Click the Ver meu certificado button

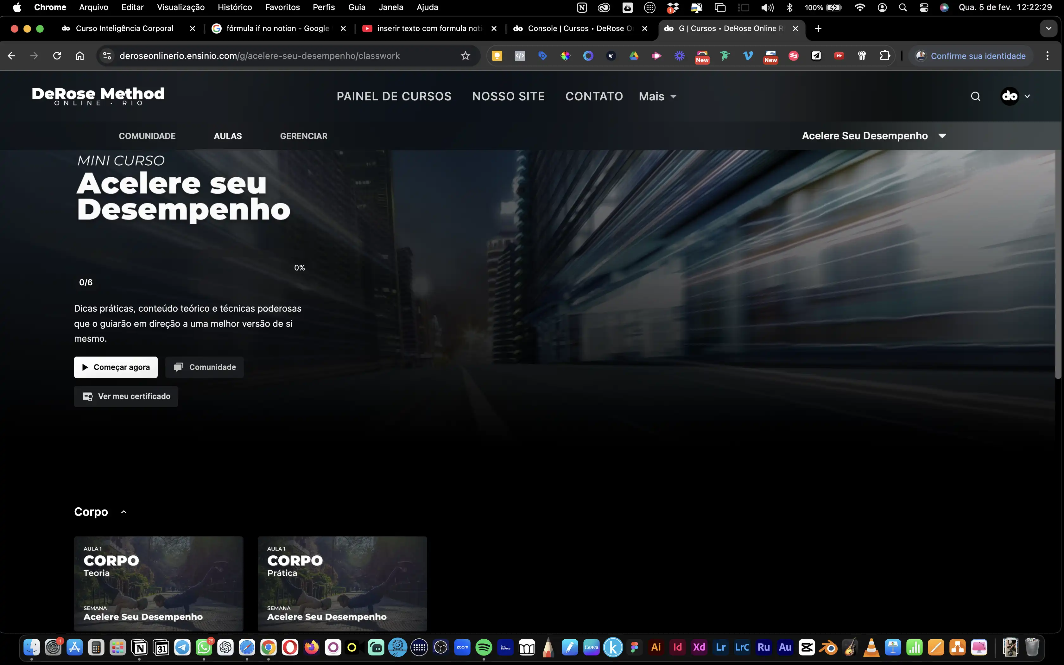pyautogui.click(x=126, y=396)
